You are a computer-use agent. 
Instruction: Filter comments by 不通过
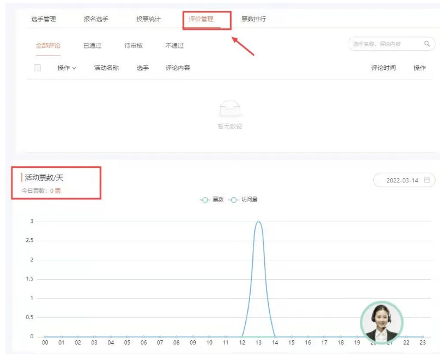pos(174,46)
